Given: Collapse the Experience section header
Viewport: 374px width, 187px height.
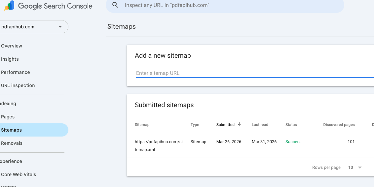Looking at the screenshot, I should 11,161.
